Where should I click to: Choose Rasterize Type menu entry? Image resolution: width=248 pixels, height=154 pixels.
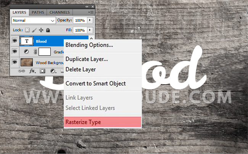[x=103, y=122]
